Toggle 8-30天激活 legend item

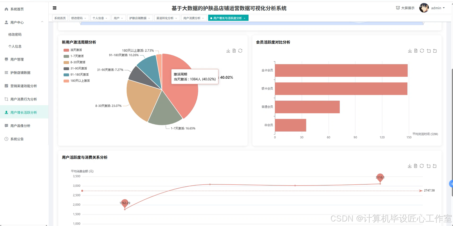[75, 62]
